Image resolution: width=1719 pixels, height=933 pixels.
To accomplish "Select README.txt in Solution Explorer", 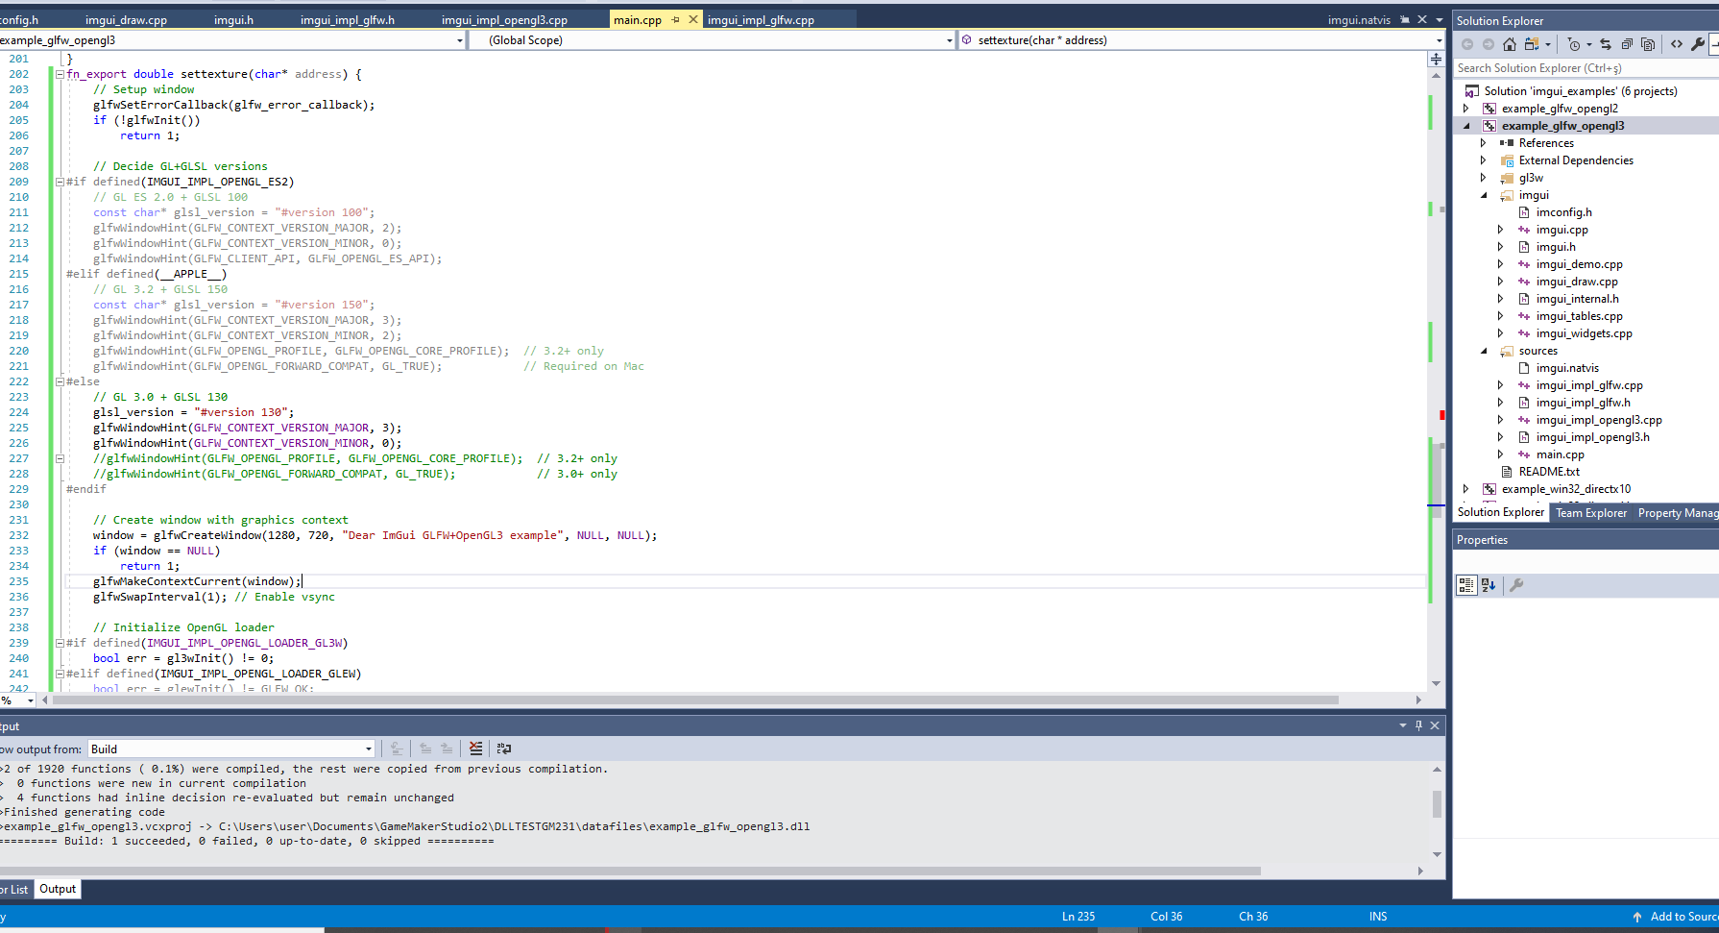I will (1549, 472).
